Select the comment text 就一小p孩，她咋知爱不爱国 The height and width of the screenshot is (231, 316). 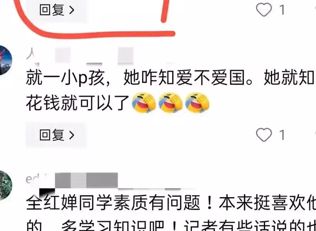coord(140,78)
